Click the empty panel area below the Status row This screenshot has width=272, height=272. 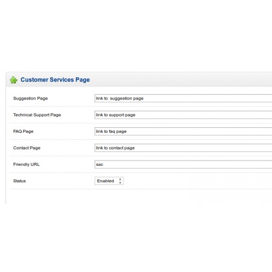pos(139,196)
